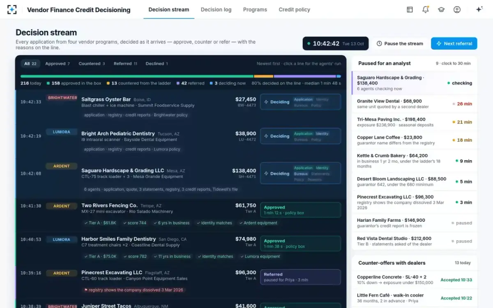
Task: Filter the stream by Declined 1
Action: click(x=157, y=64)
